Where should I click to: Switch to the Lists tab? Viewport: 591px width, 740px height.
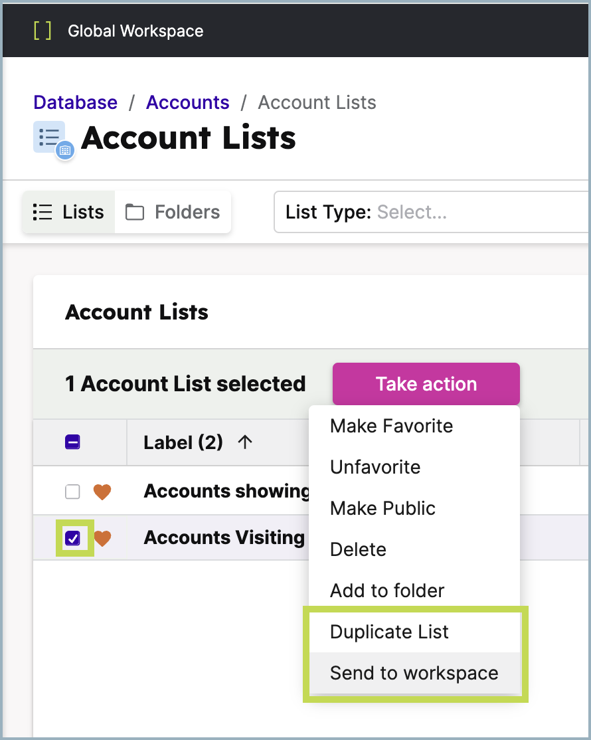[68, 212]
